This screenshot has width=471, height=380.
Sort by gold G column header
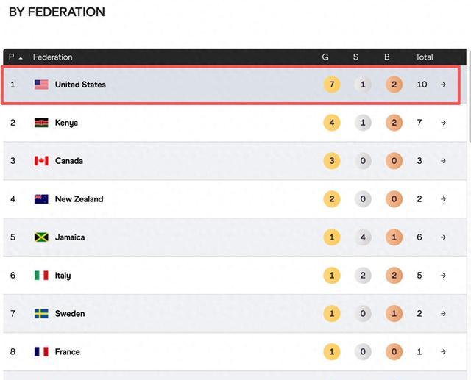click(x=325, y=57)
